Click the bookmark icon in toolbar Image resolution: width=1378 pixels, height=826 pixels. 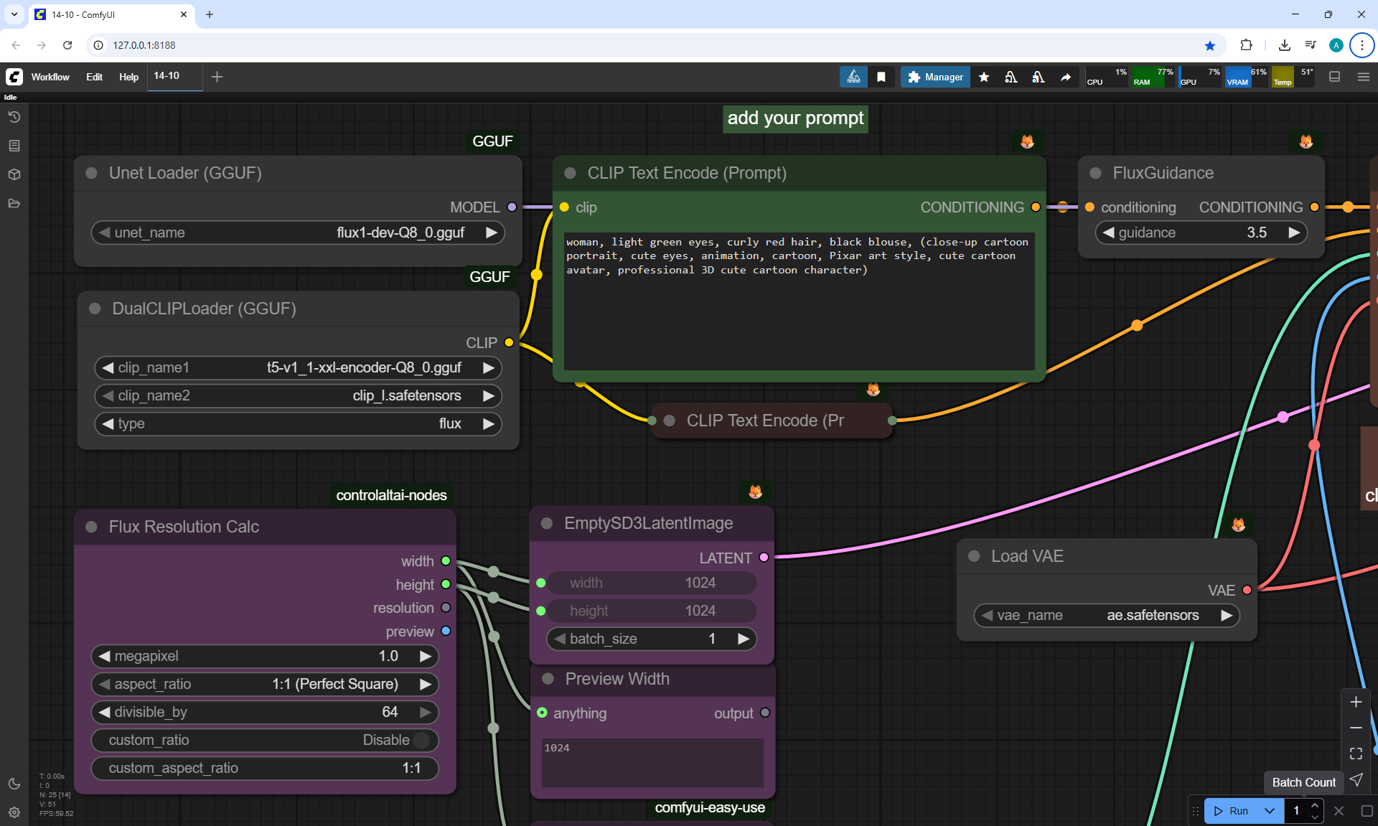click(x=881, y=77)
